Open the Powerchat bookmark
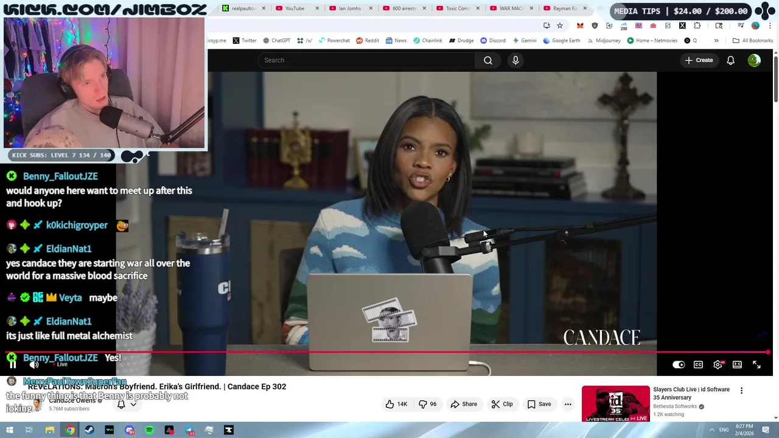779x438 pixels. point(334,41)
